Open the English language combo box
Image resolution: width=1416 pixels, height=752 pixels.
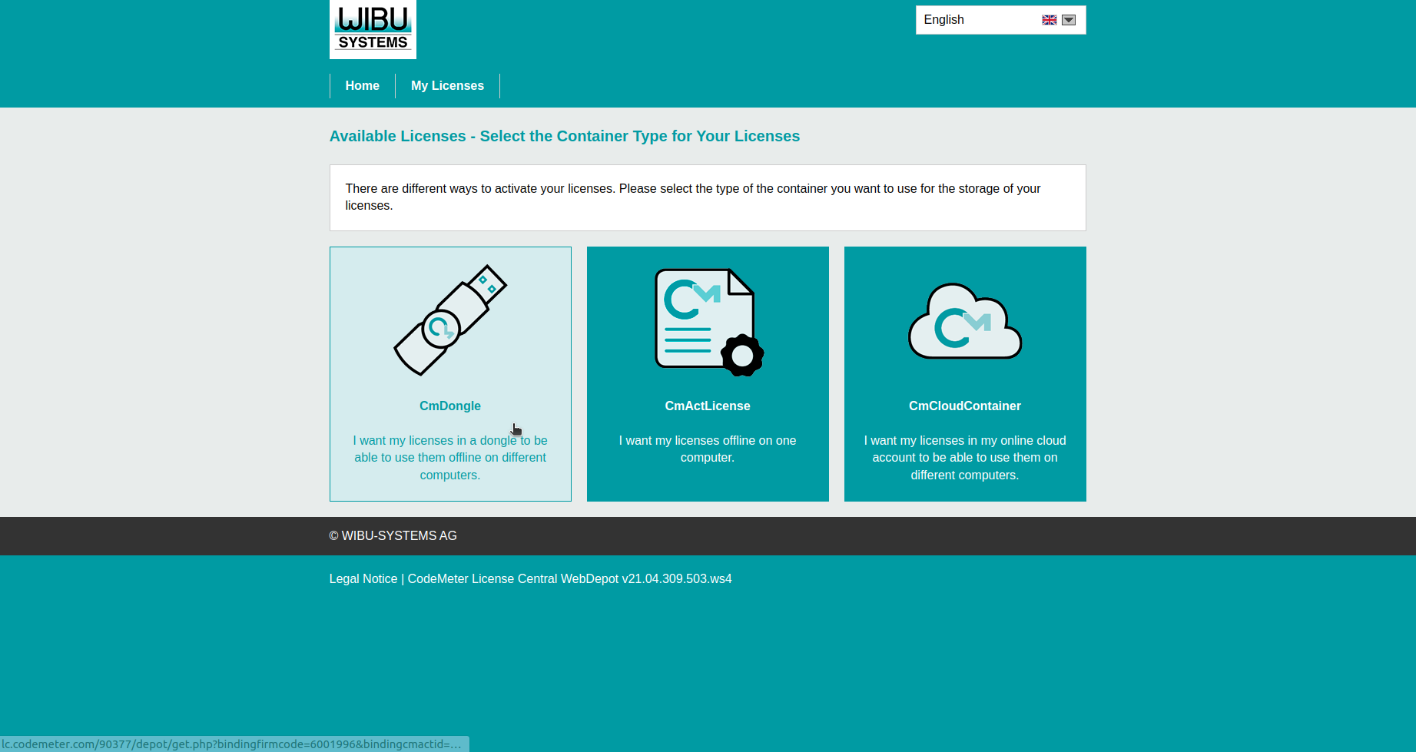[976, 20]
